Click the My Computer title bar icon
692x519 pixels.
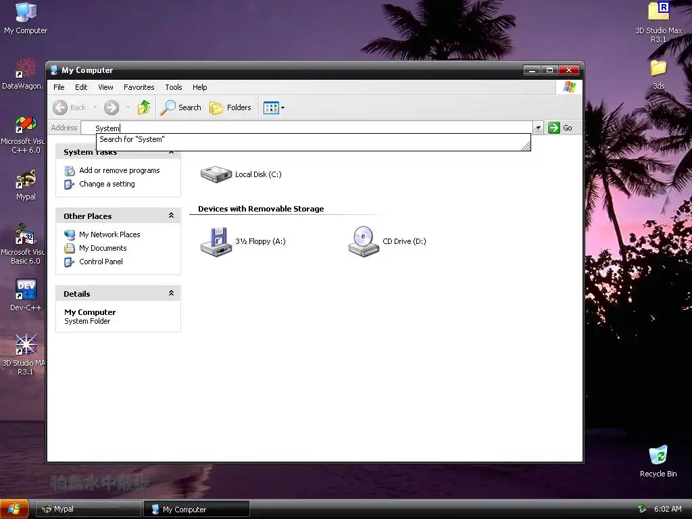click(x=54, y=70)
